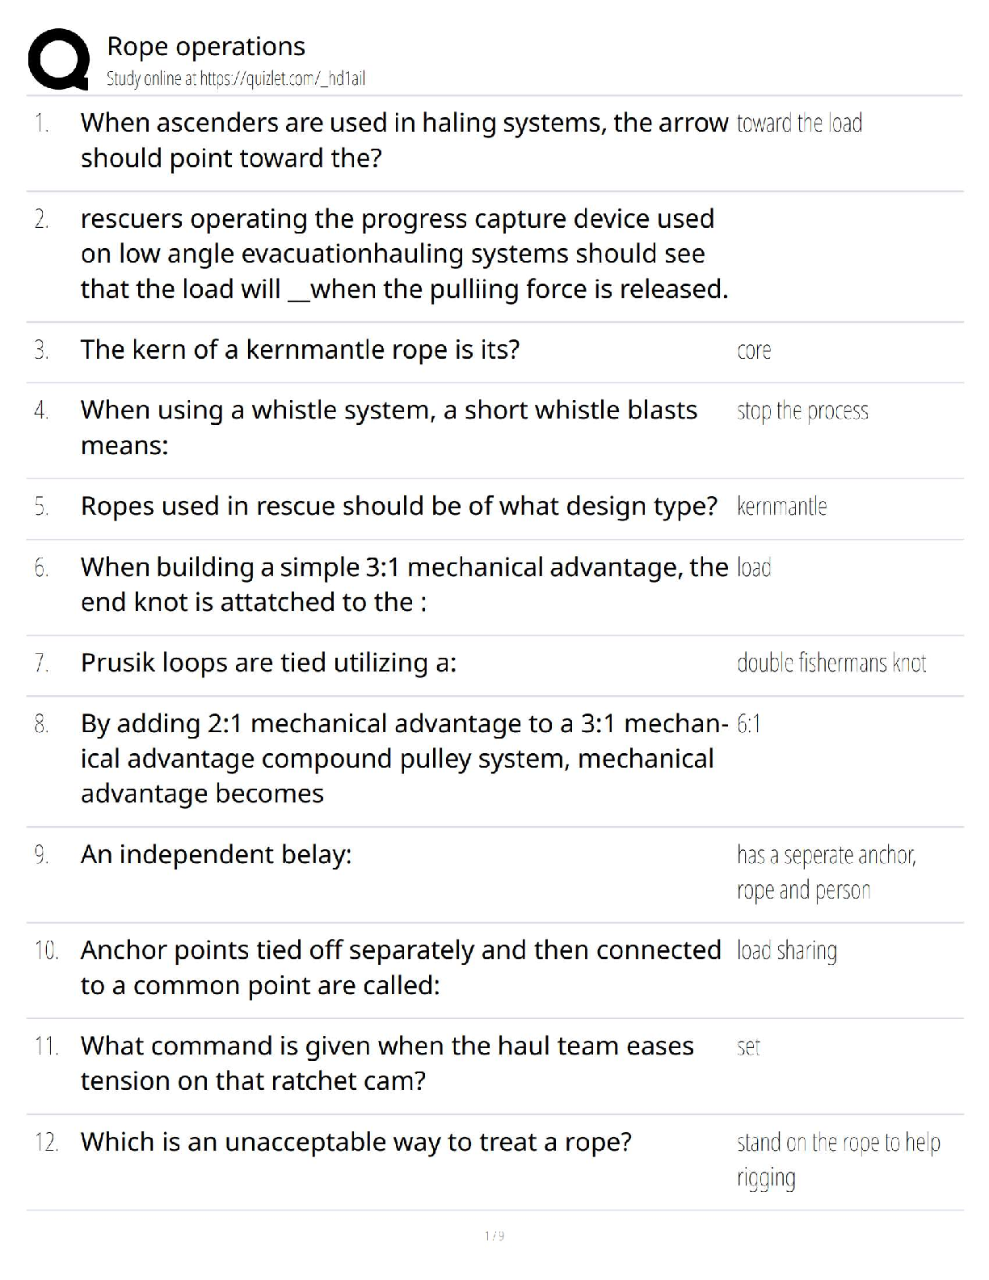Viewport: 989px width, 1280px height.
Task: Select the simple 3:1 mechanical advantage question
Action: point(403,583)
